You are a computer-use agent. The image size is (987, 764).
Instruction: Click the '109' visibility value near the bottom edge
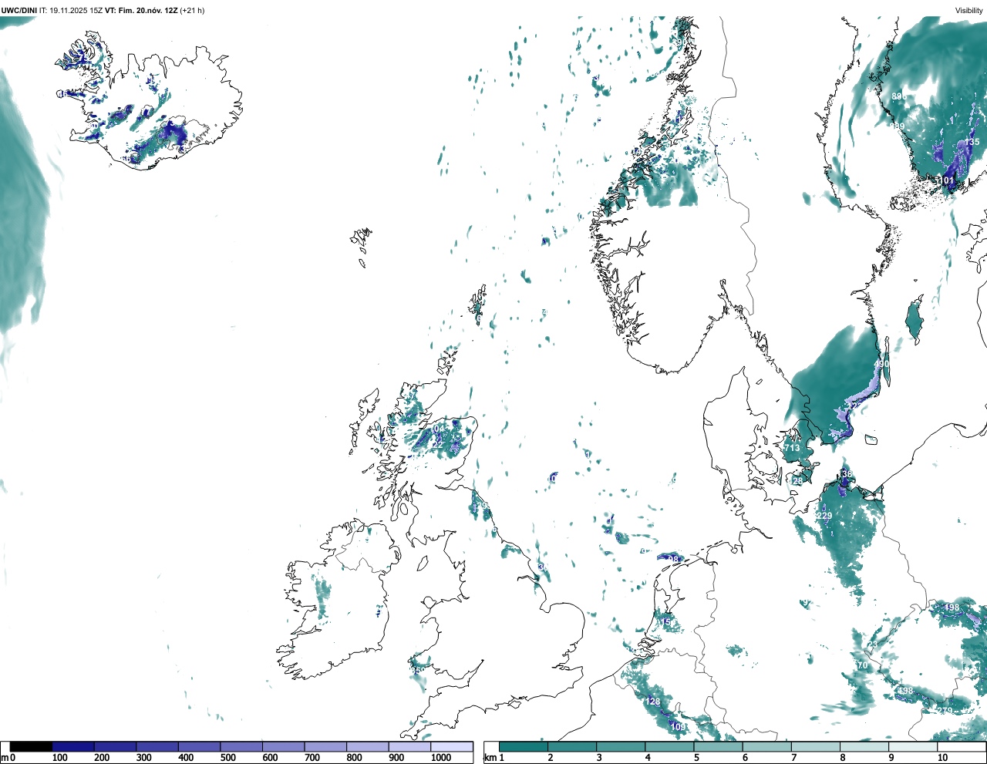[x=678, y=727]
